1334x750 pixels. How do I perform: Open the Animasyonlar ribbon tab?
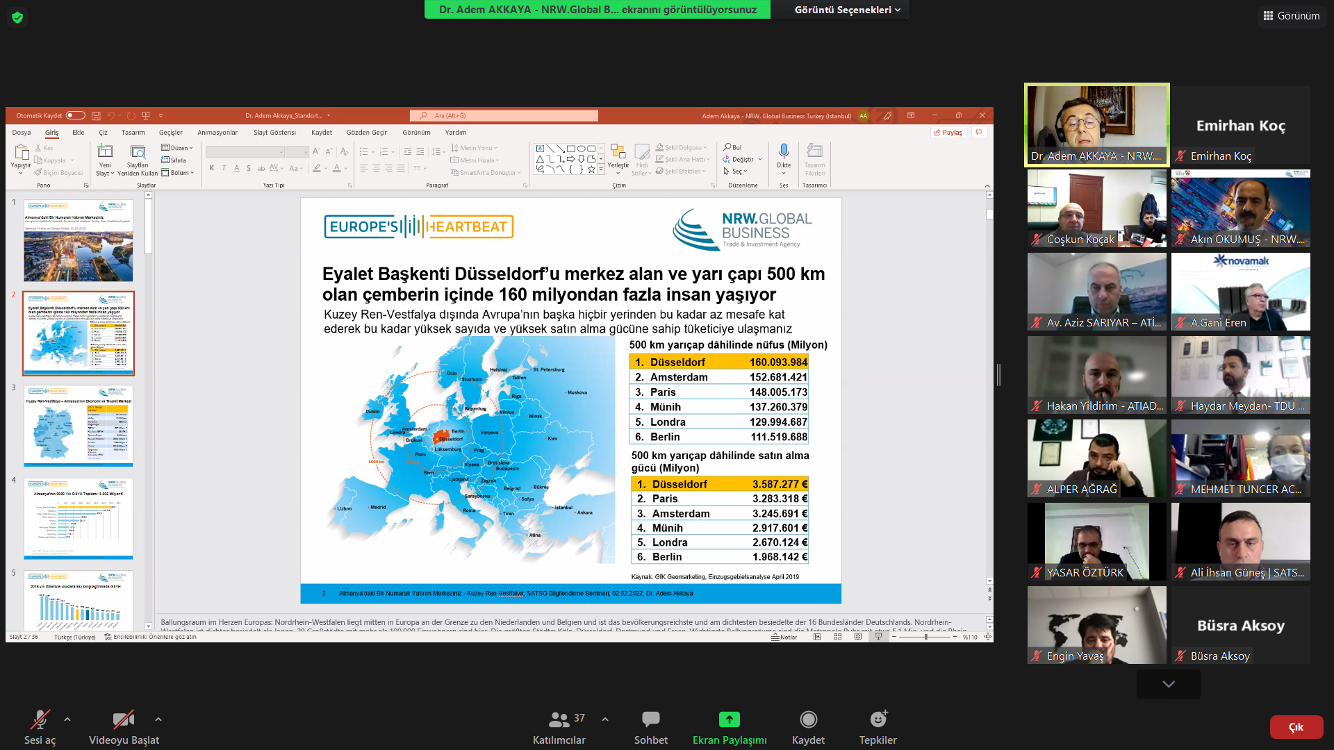217,133
